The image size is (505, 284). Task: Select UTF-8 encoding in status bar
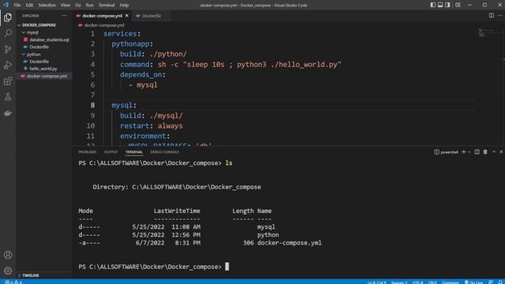tap(417, 282)
